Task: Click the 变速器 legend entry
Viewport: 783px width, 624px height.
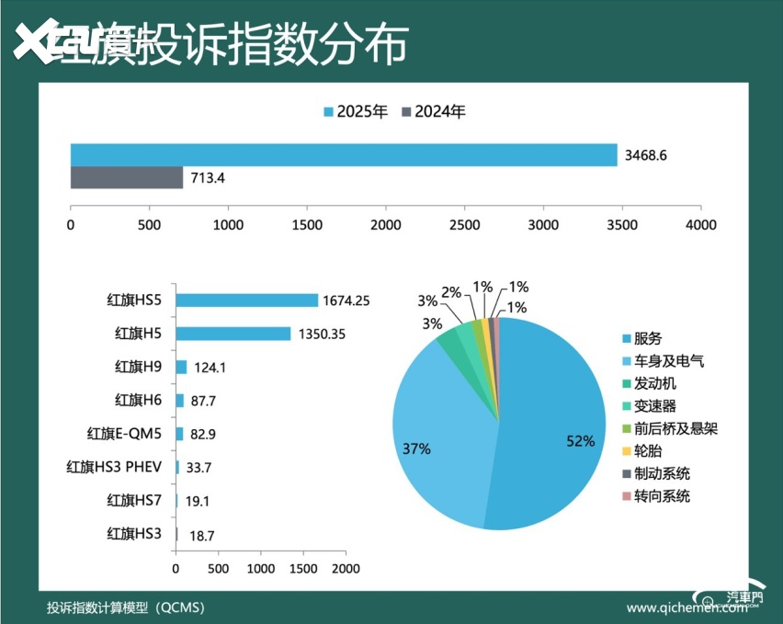Action: click(654, 406)
